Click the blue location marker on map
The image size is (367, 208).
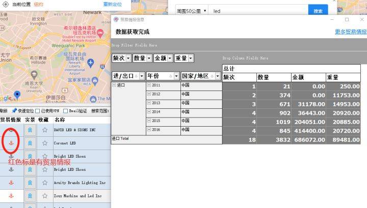pos(17,95)
